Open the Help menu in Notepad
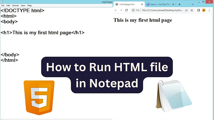The image size is (214, 120). click(29, 5)
